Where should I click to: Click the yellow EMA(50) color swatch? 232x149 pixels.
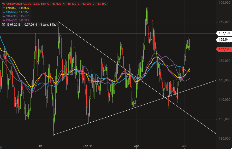4,8
